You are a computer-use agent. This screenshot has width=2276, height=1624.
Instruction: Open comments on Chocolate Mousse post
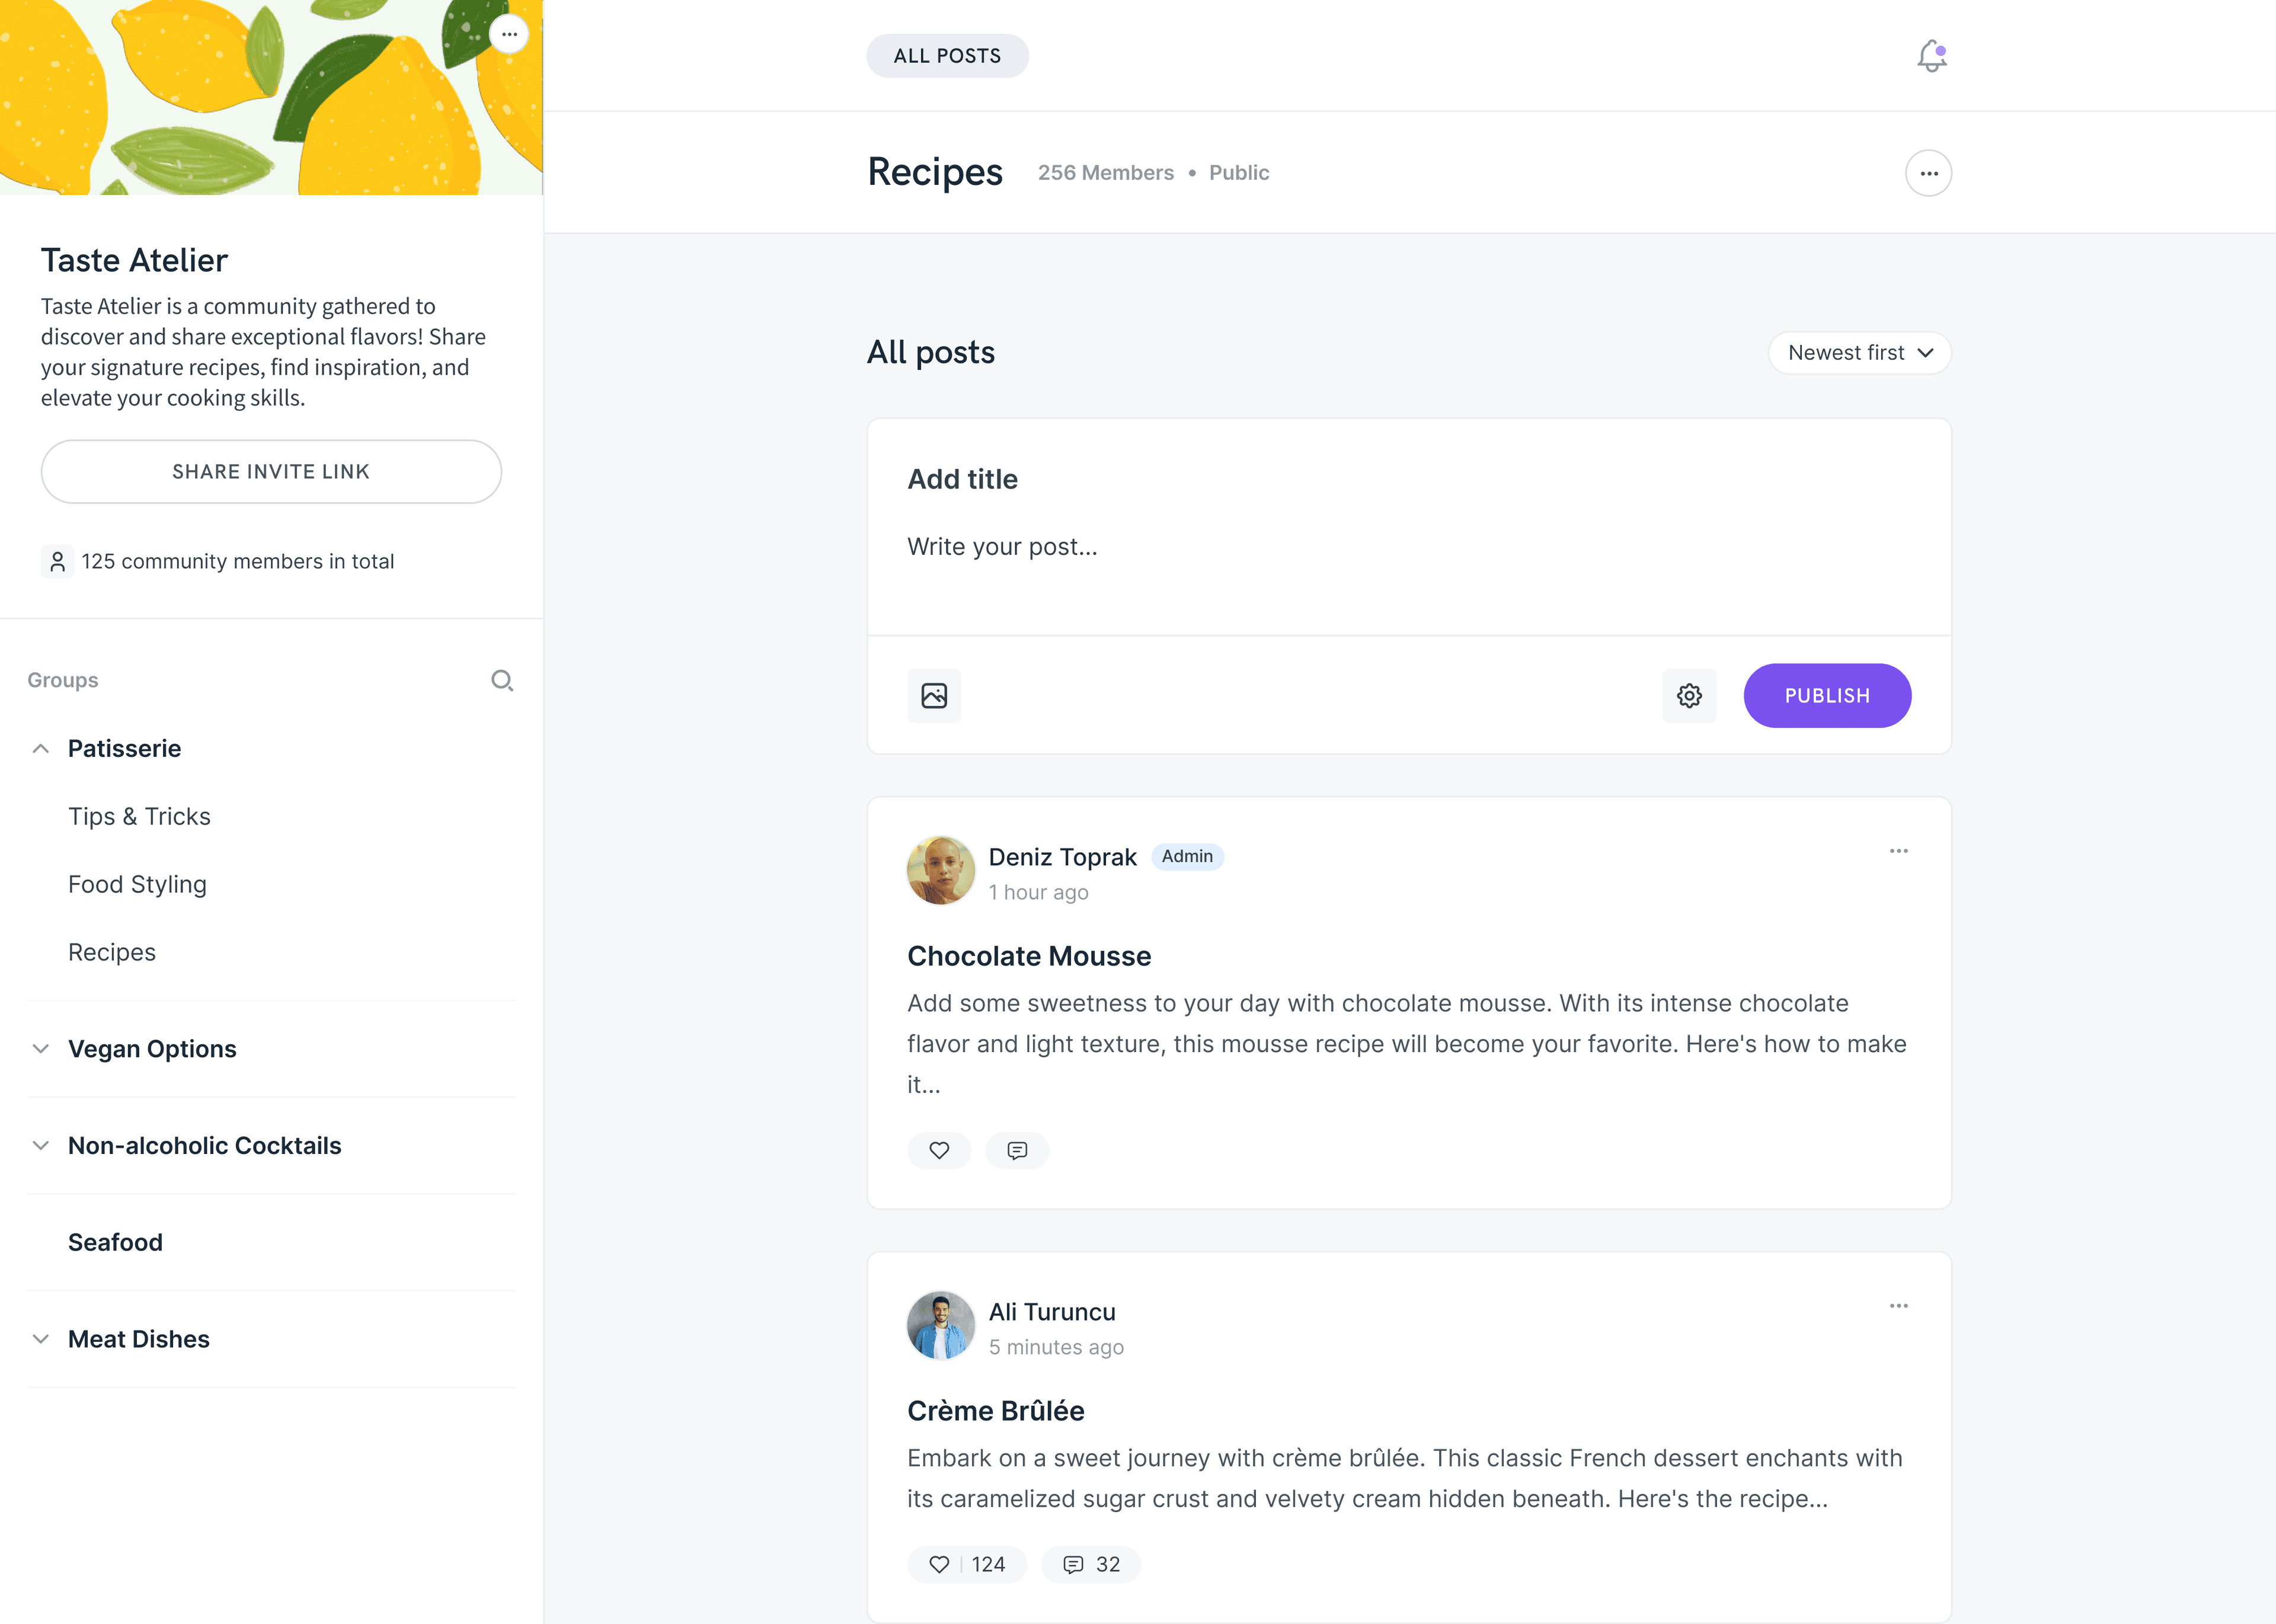(x=1017, y=1150)
